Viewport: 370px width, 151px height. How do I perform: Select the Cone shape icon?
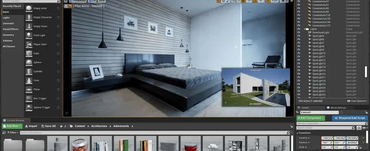click(x=29, y=80)
